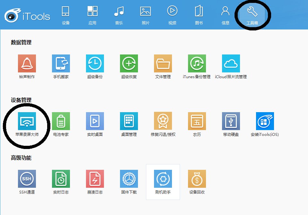Click 安装iTools(iOS) installer icon
This screenshot has width=308, height=215.
click(x=265, y=121)
